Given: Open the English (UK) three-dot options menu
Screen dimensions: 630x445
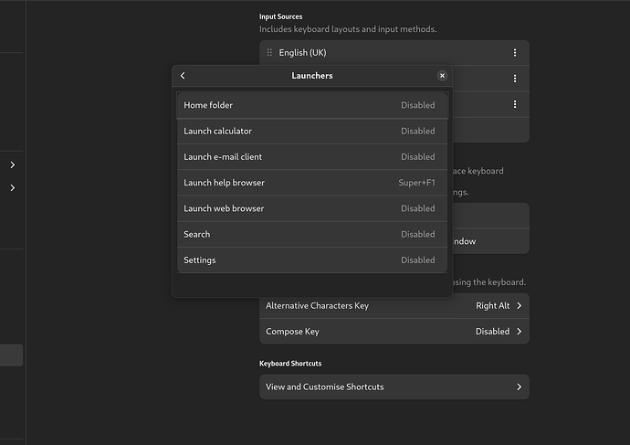Looking at the screenshot, I should [515, 53].
